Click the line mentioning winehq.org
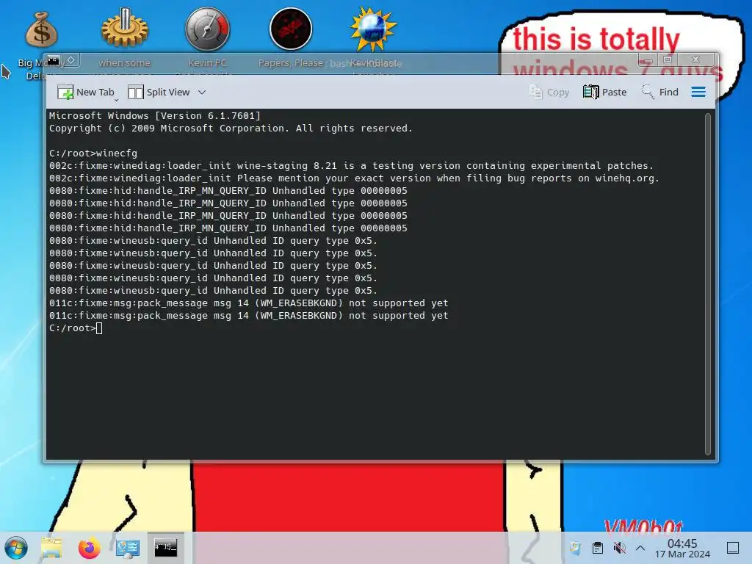The image size is (752, 564). pos(354,178)
